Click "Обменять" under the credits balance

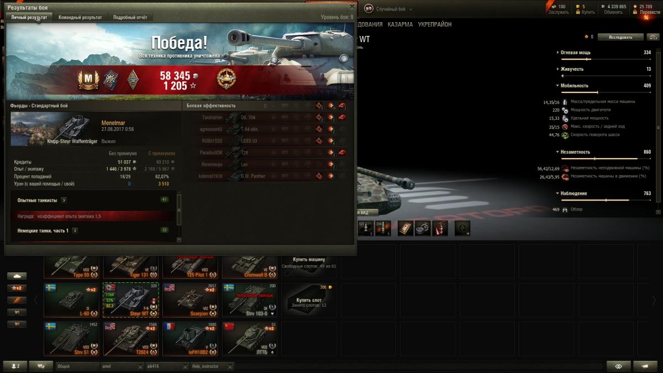tap(614, 12)
